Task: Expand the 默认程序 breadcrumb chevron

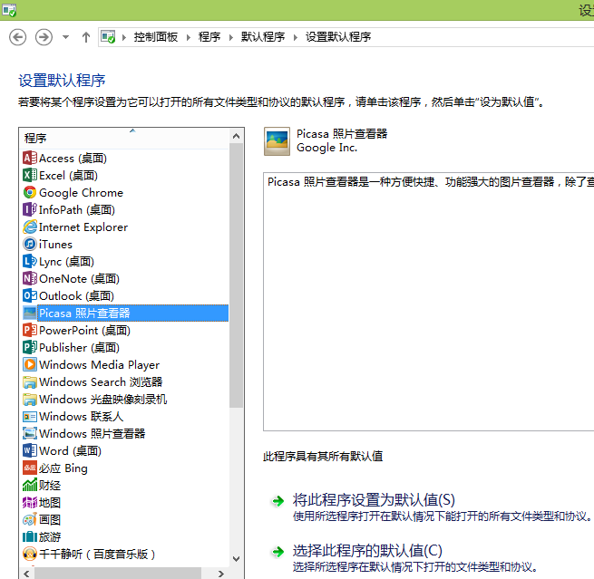Action: click(x=295, y=37)
